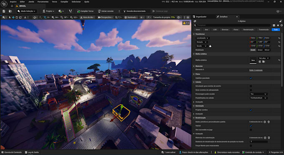Select the Renderização filter button
Image resolution: width=284 pixels, height=155 pixels.
coord(248,30)
